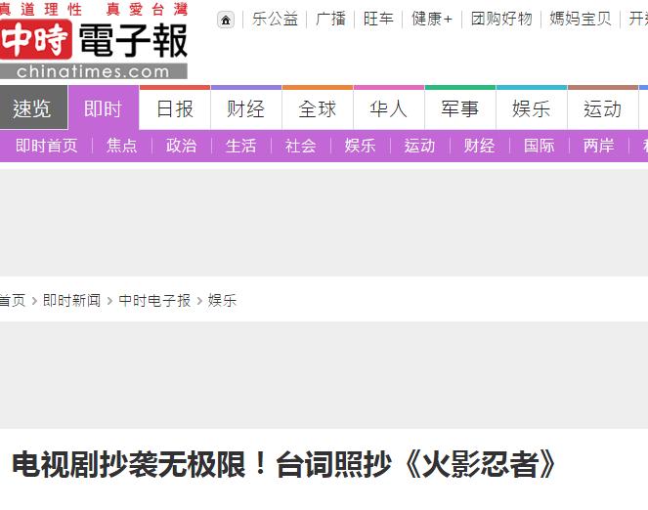Select 两岸 in purple submenu
The image size is (648, 510).
pyautogui.click(x=598, y=146)
